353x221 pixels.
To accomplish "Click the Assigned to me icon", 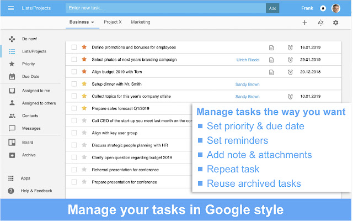I will click(x=12, y=91).
